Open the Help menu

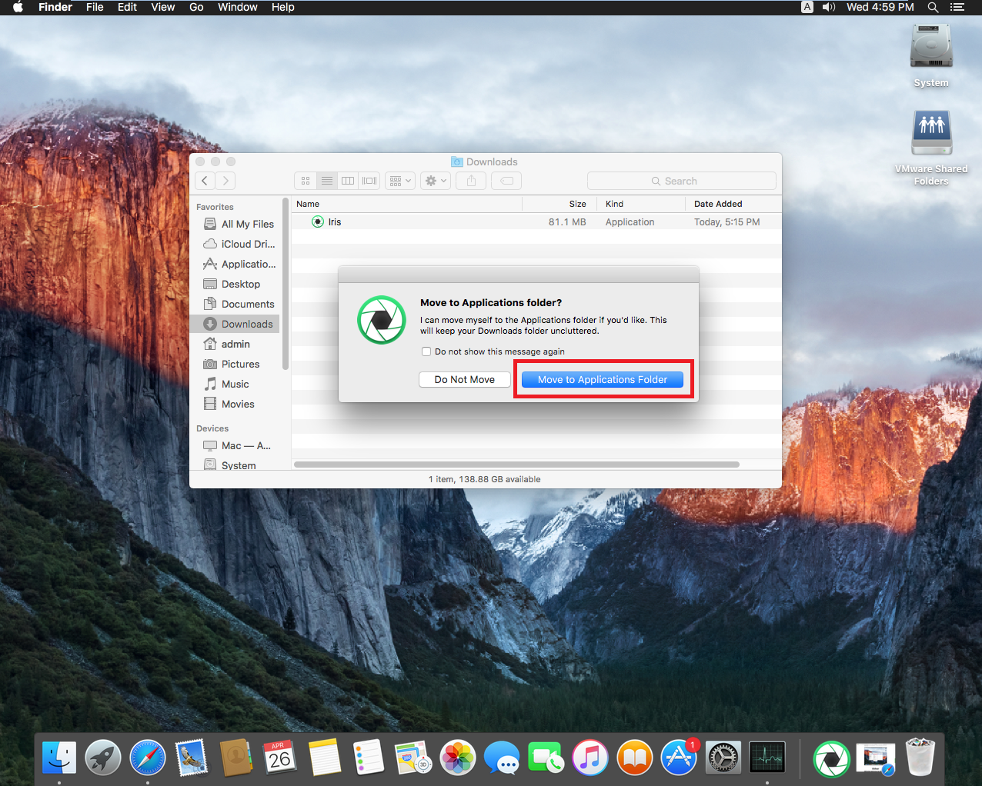tap(282, 7)
